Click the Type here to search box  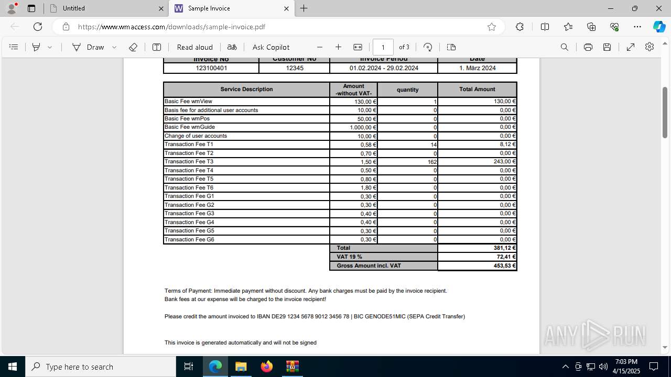[x=101, y=367]
